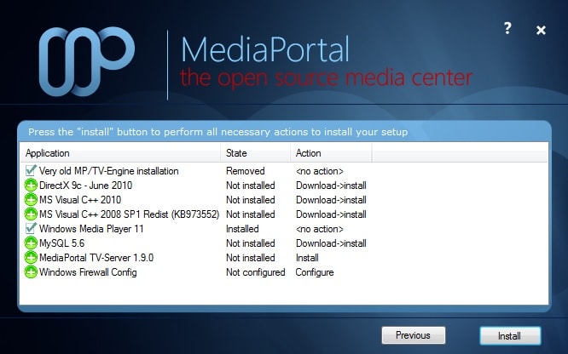Click the DirectX 9c Download->install action
Image resolution: width=568 pixels, height=354 pixels.
click(331, 186)
